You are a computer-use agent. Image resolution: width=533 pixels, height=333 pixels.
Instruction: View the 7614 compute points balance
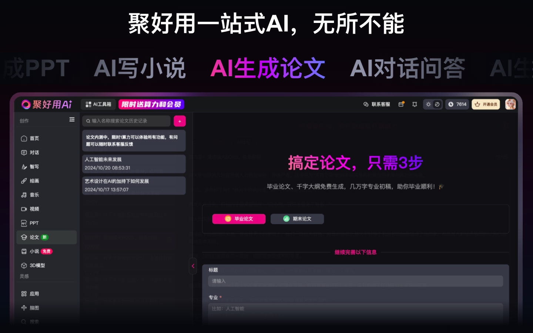[x=457, y=104]
